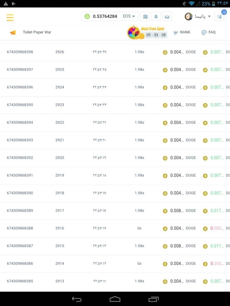Tap the Android home button

pyautogui.click(x=115, y=299)
